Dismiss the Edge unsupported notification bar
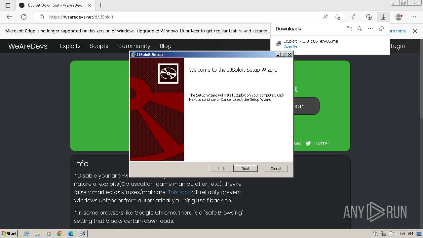 (415, 31)
